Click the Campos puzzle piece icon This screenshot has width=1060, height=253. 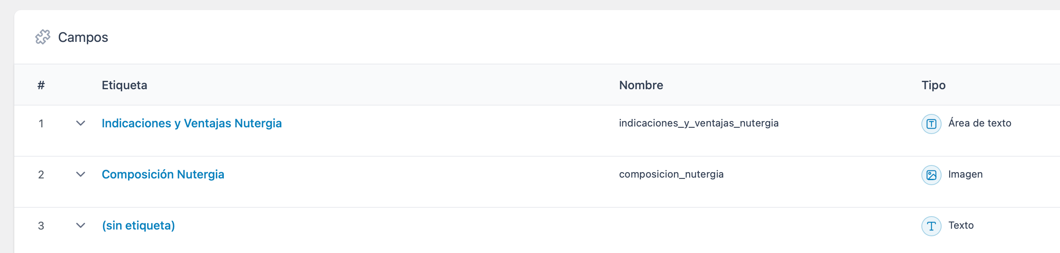click(x=43, y=37)
